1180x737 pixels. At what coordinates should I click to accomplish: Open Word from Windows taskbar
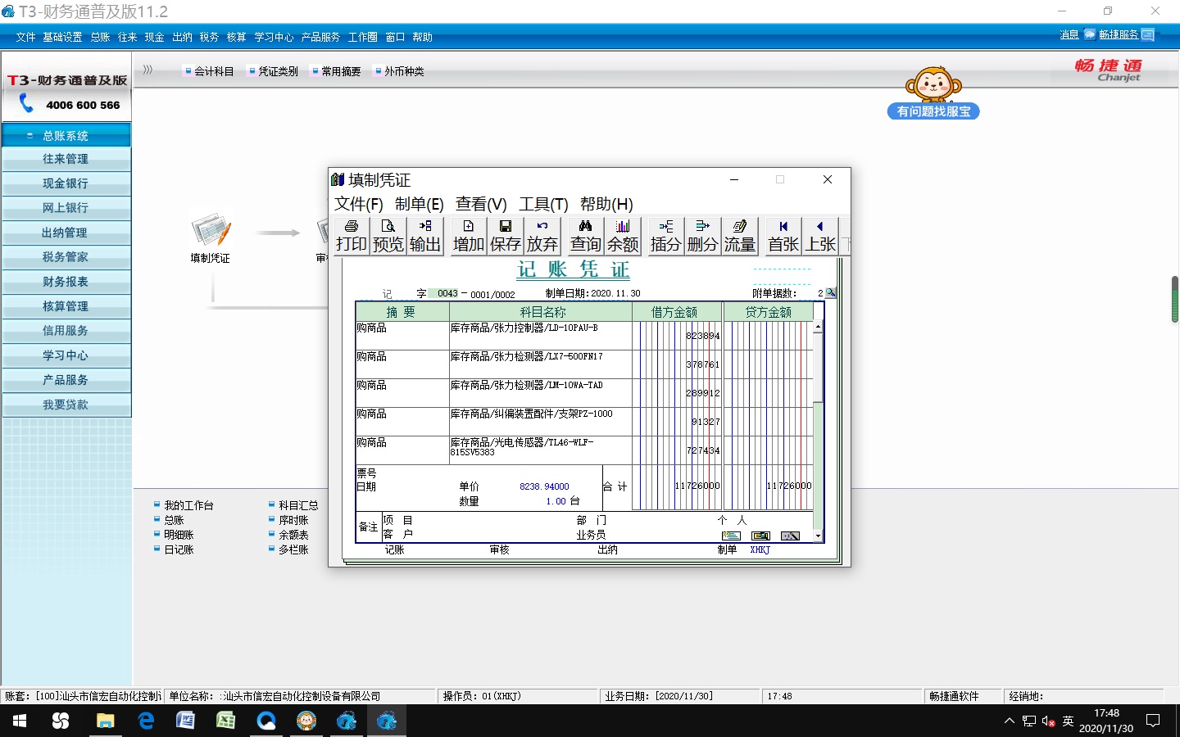pos(185,721)
